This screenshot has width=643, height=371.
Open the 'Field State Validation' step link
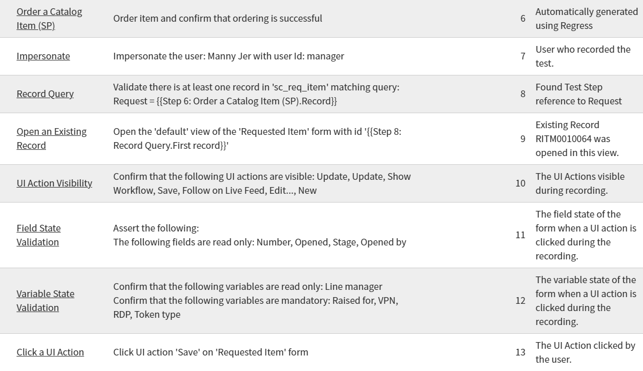point(39,235)
